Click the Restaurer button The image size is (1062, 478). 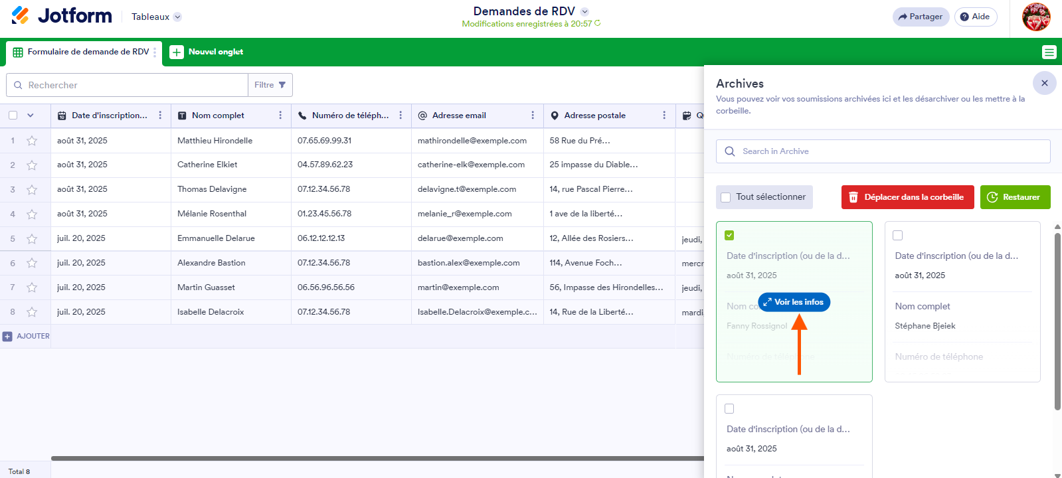(1015, 197)
